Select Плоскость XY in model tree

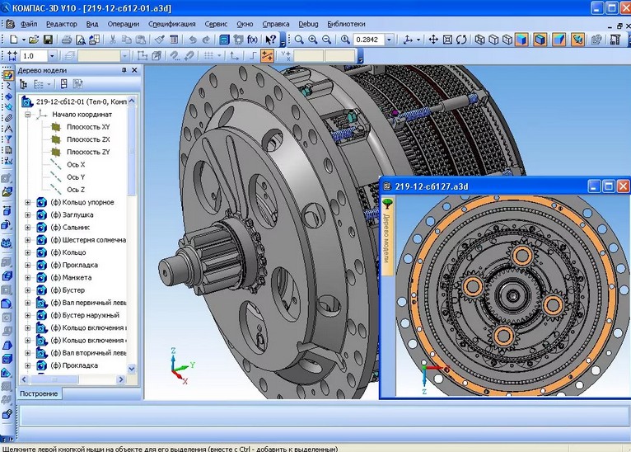coord(88,127)
